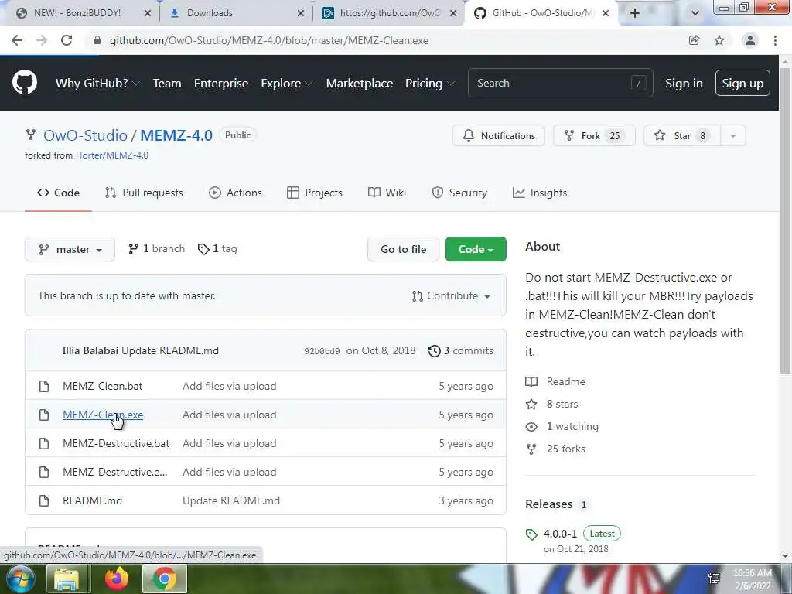Star the repository with Star button
This screenshot has width=792, height=594.
point(682,136)
